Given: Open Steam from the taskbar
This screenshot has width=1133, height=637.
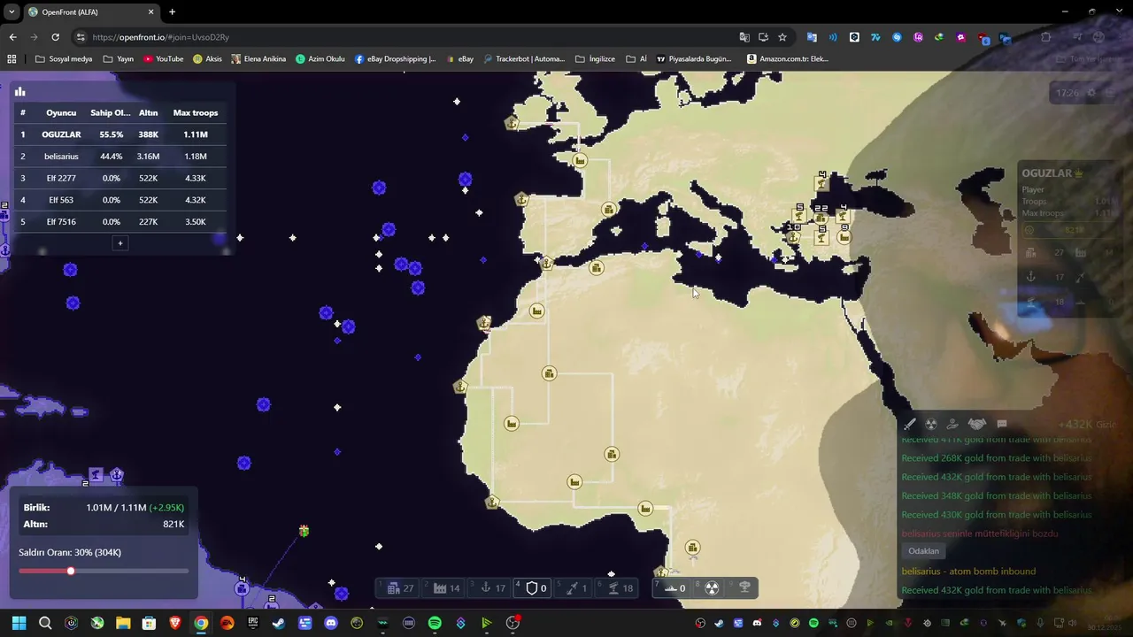Looking at the screenshot, I should (x=279, y=623).
